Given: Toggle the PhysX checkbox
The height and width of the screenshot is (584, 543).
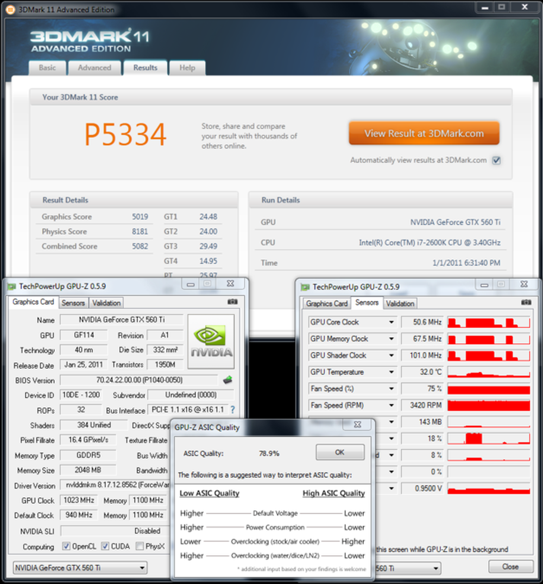Looking at the screenshot, I should click(x=140, y=546).
